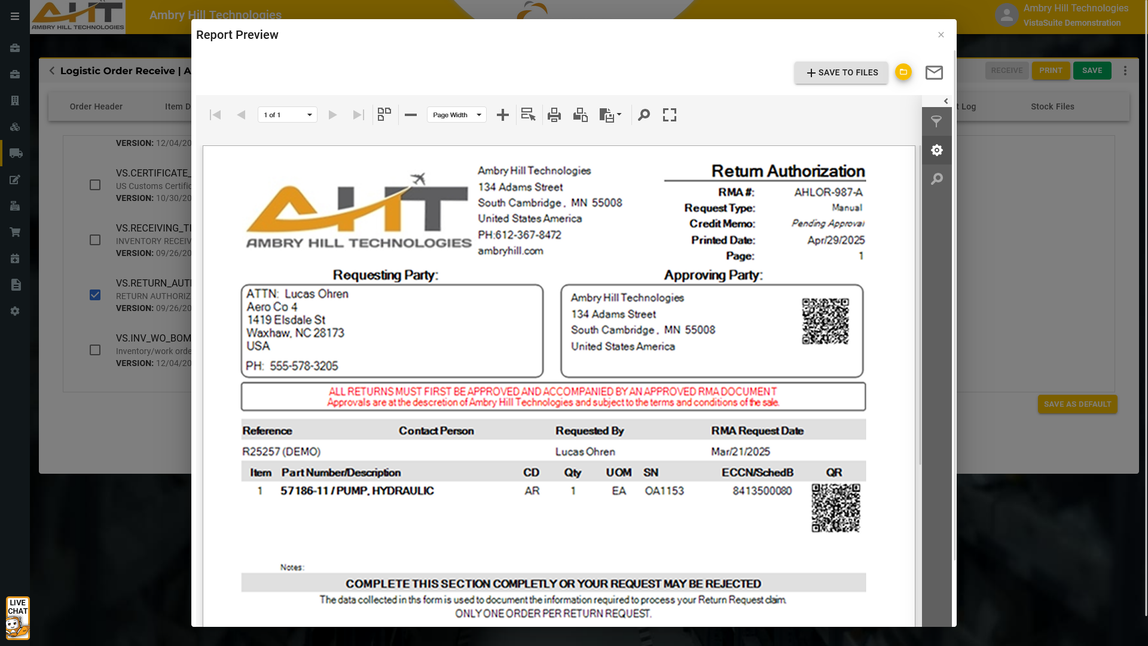Uncheck the VS.RETURN_AUTH report checkbox
This screenshot has height=646, width=1148.
point(95,295)
